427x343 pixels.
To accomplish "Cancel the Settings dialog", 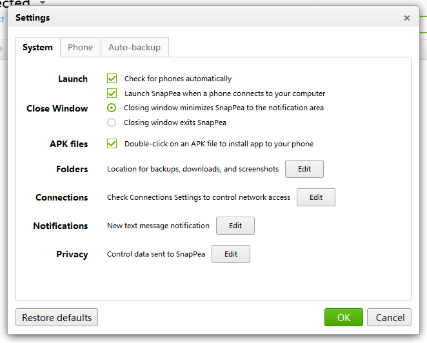I will 390,317.
